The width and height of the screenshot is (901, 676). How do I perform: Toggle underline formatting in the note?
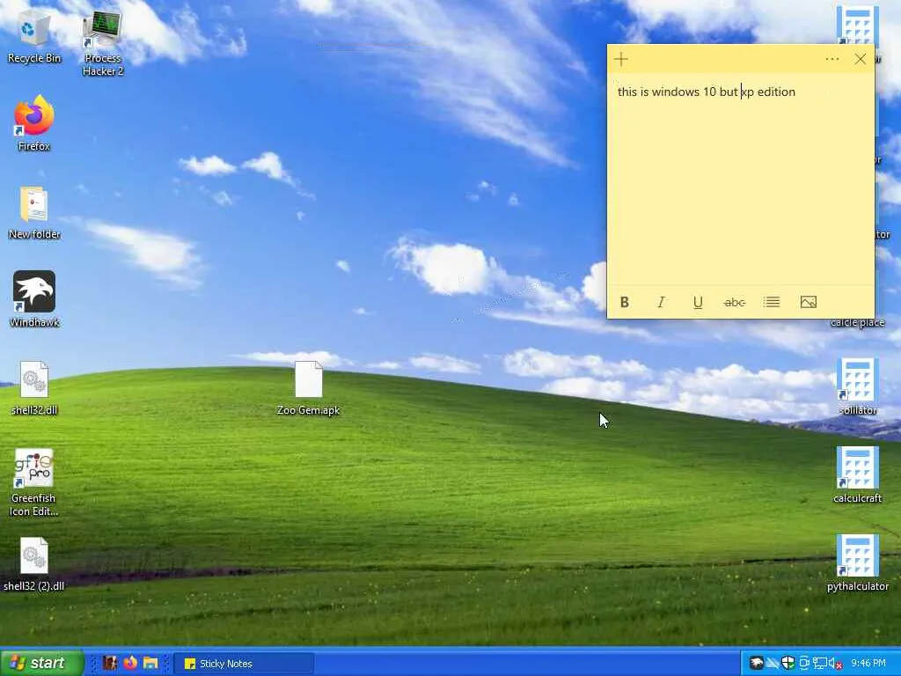[x=698, y=303]
